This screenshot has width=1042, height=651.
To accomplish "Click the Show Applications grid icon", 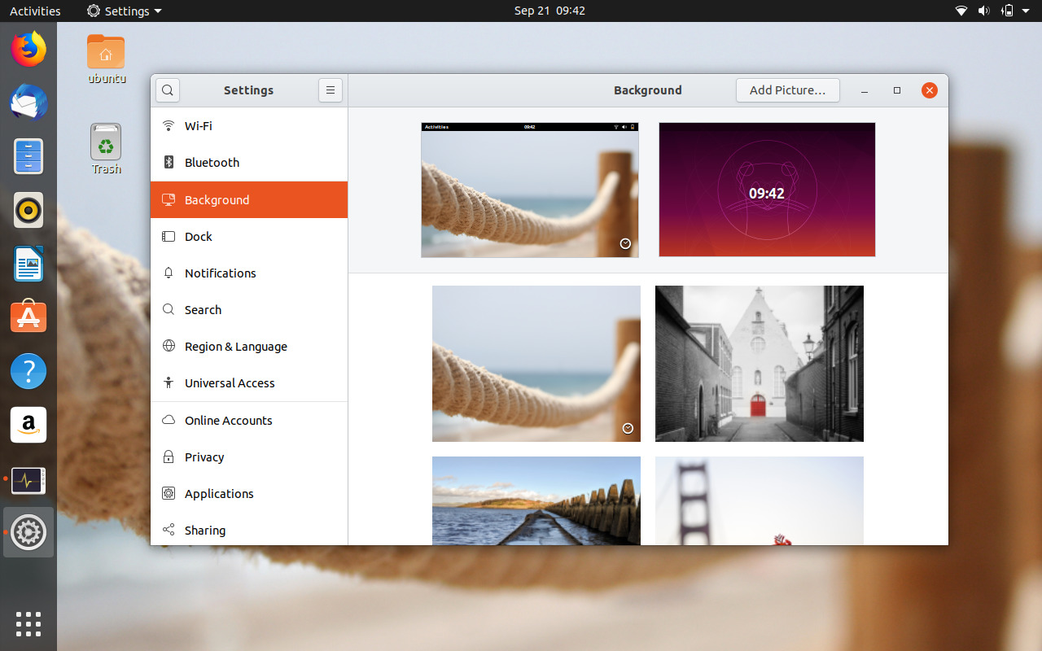I will (28, 623).
